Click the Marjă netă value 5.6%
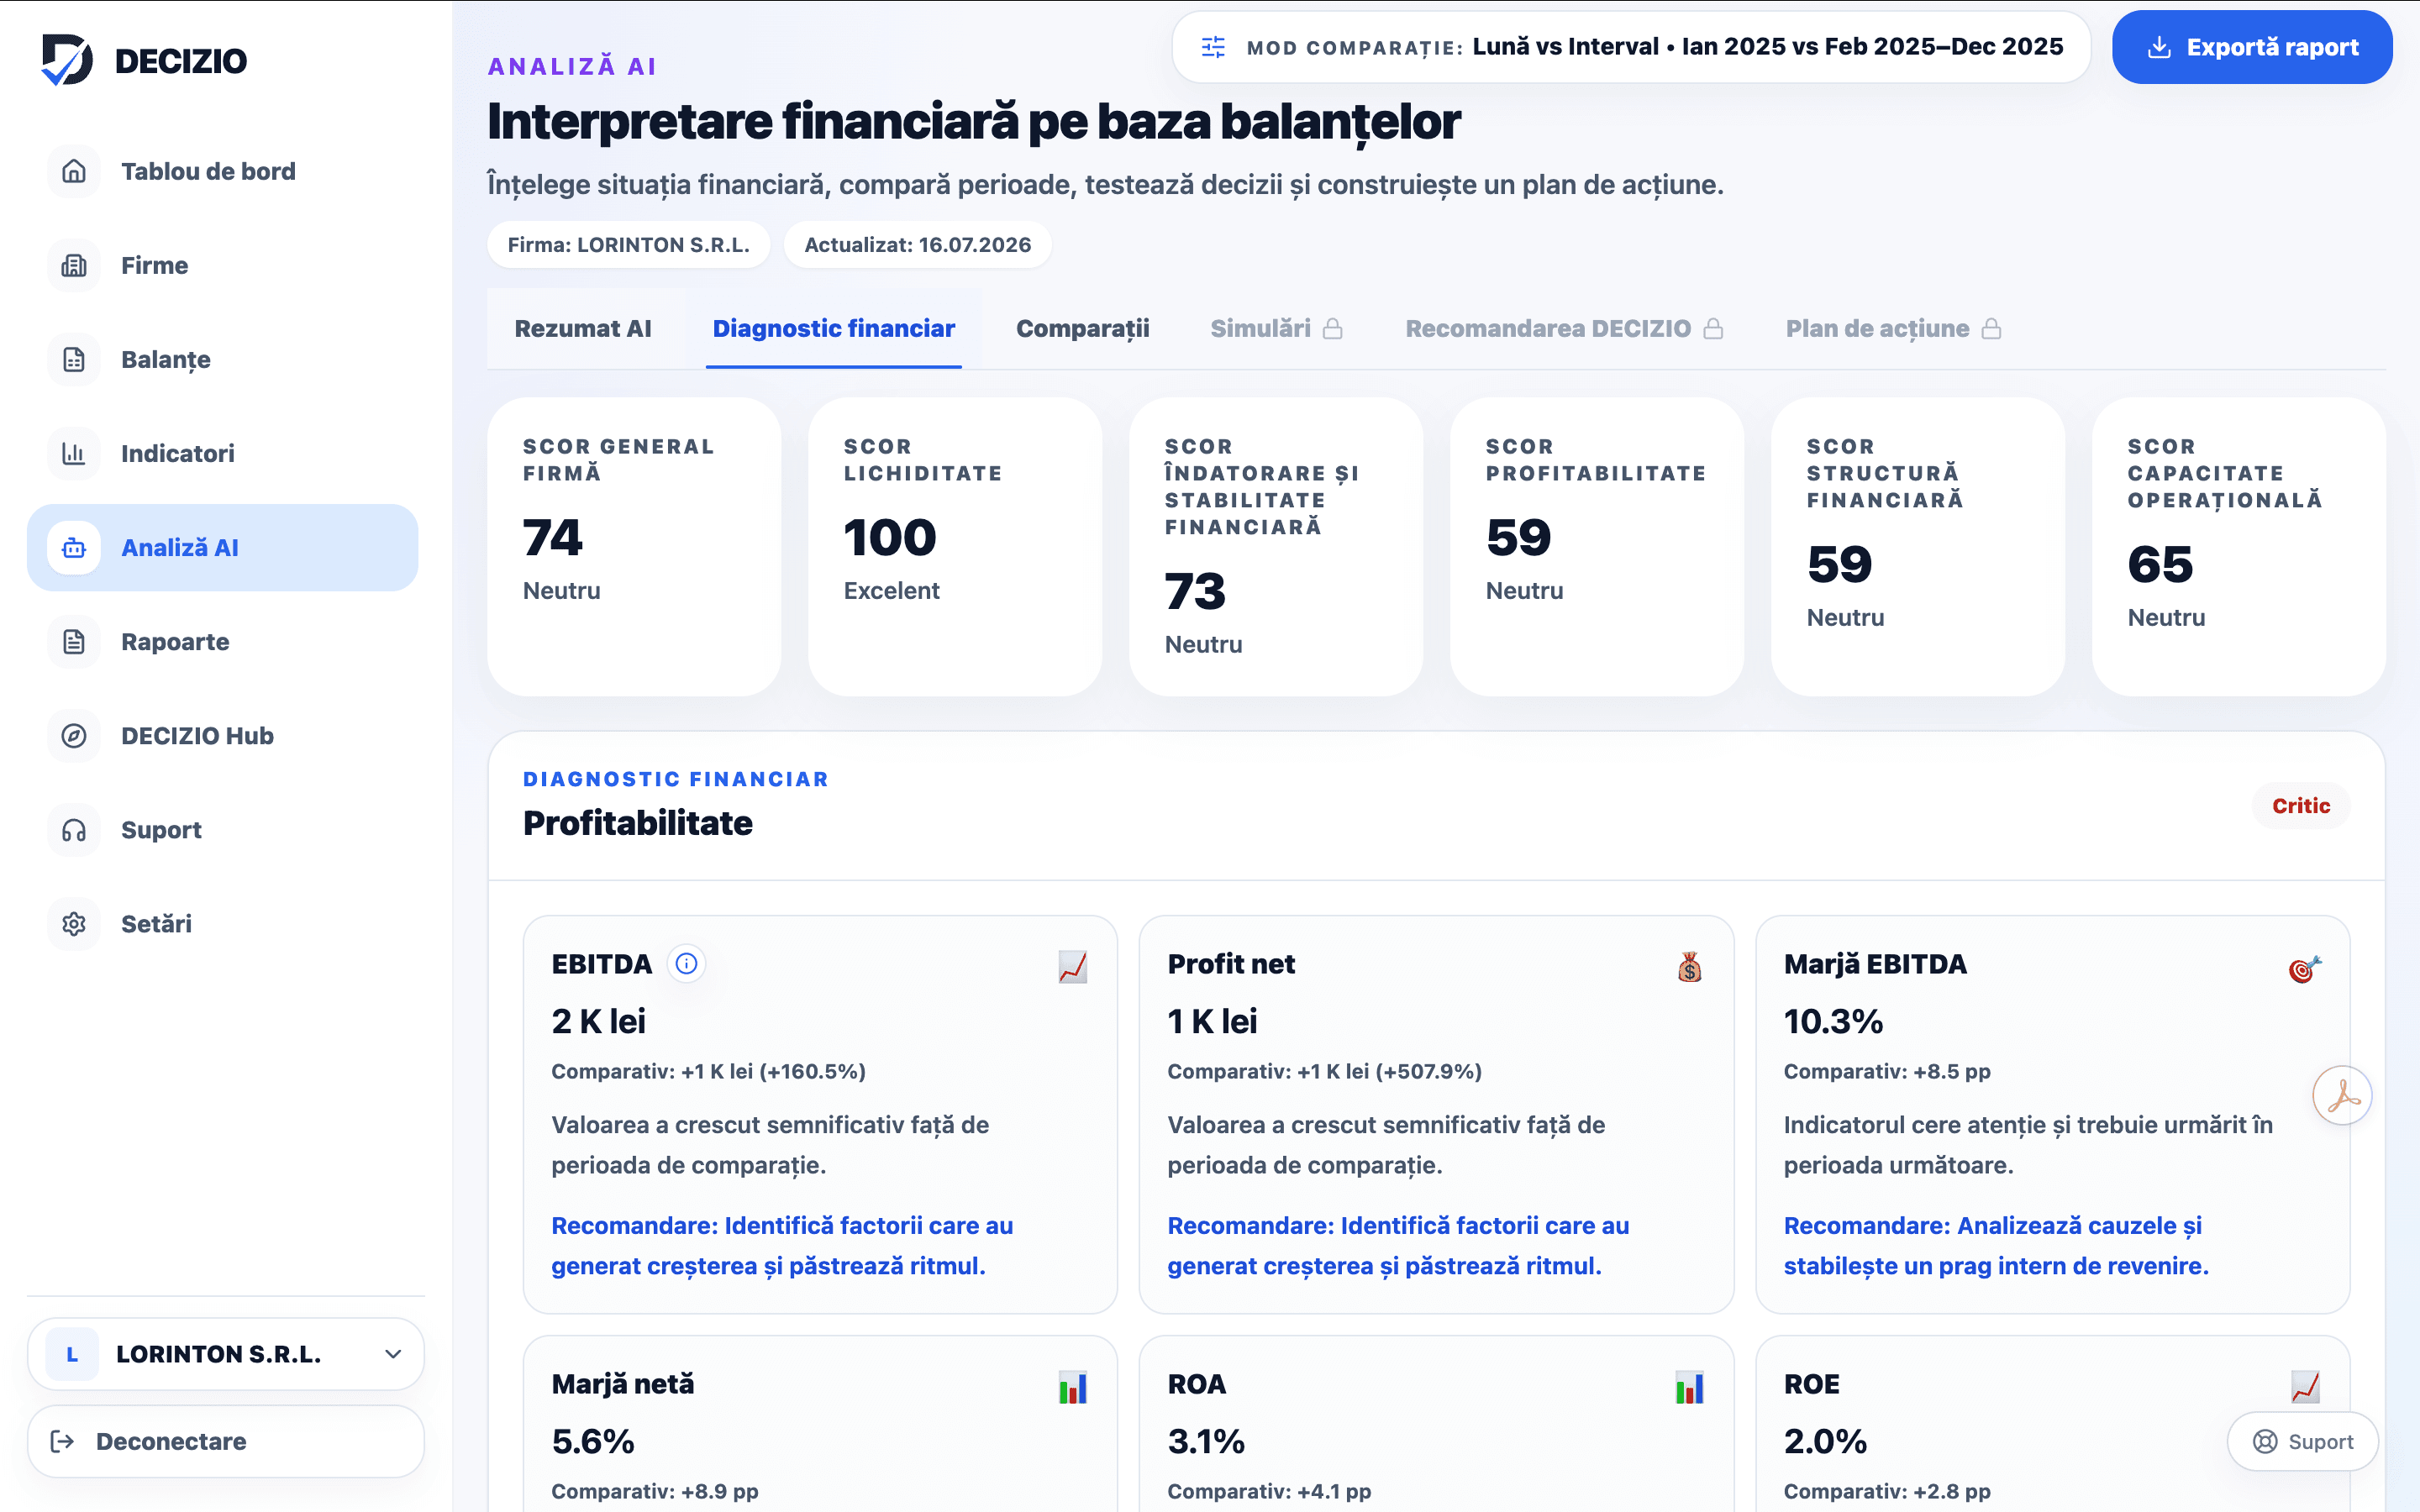2420x1512 pixels. [593, 1441]
